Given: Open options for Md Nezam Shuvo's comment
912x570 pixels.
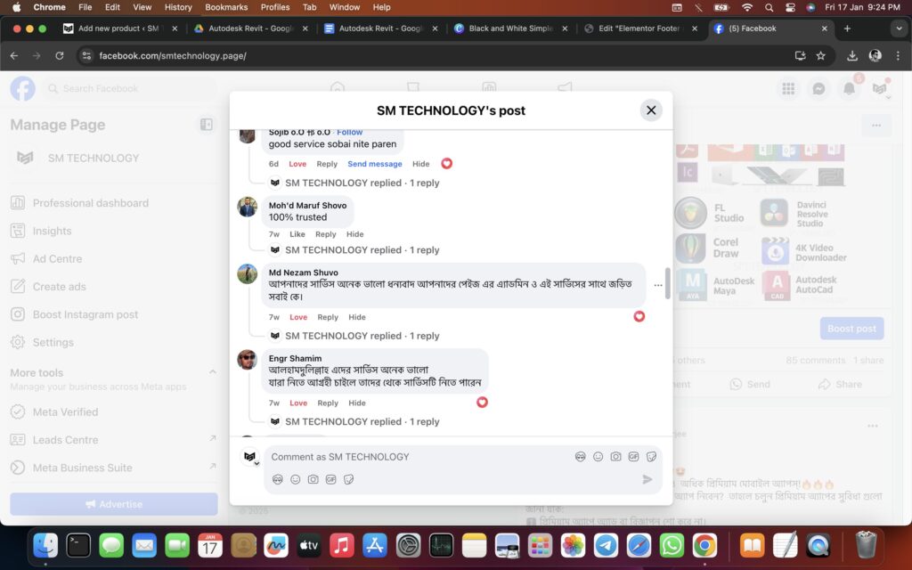Looking at the screenshot, I should (x=658, y=286).
